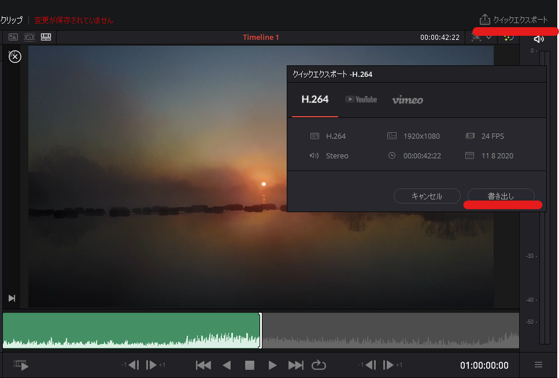The height and width of the screenshot is (378, 559).
Task: Toggle loop playback
Action: (x=319, y=365)
